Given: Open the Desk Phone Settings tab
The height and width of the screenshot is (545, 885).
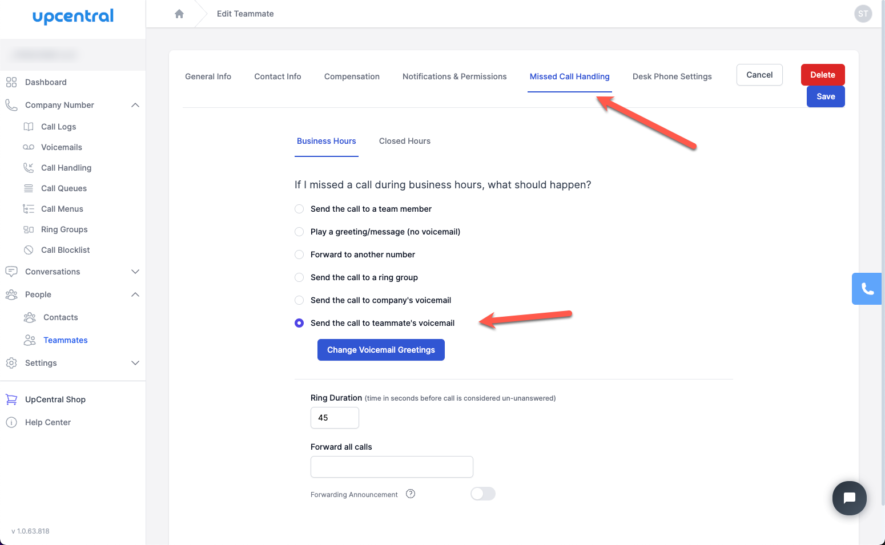Looking at the screenshot, I should (x=672, y=76).
